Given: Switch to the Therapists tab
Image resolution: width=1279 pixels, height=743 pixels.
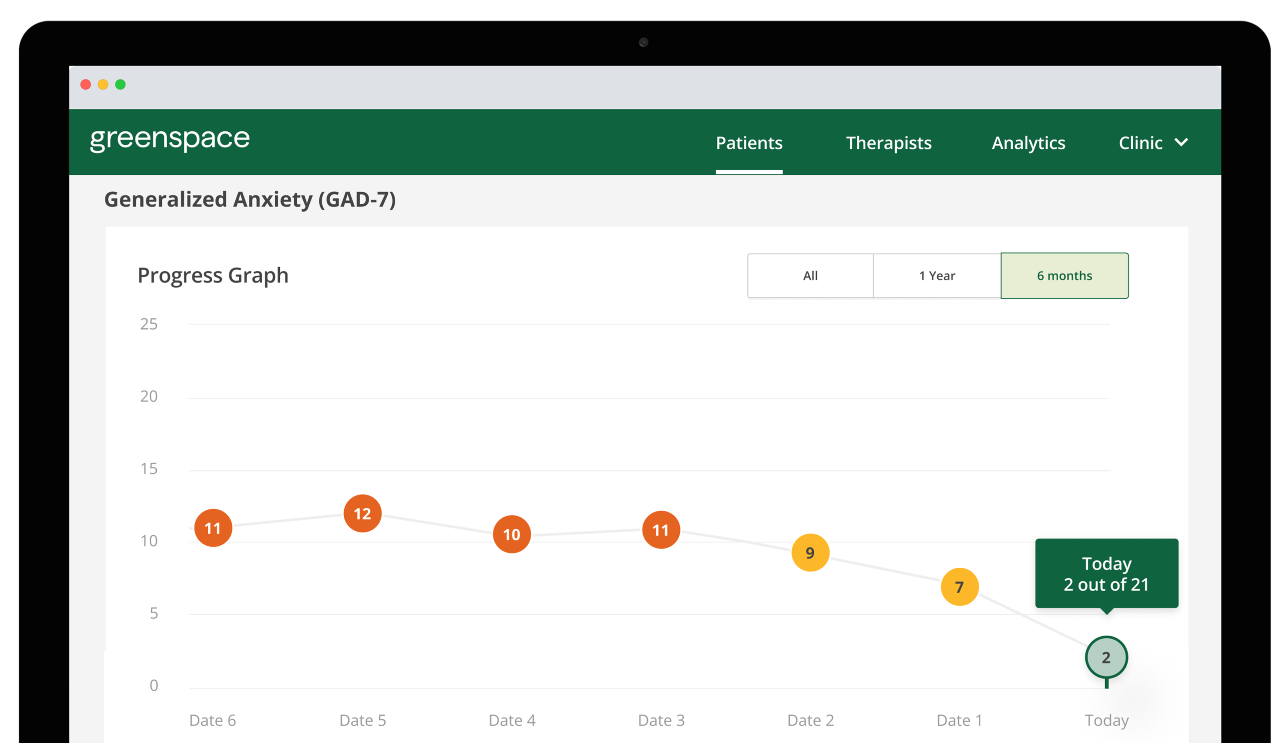Looking at the screenshot, I should [888, 143].
